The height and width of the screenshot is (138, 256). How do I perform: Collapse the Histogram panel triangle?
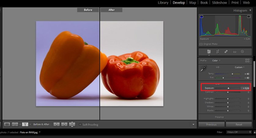(x=250, y=10)
